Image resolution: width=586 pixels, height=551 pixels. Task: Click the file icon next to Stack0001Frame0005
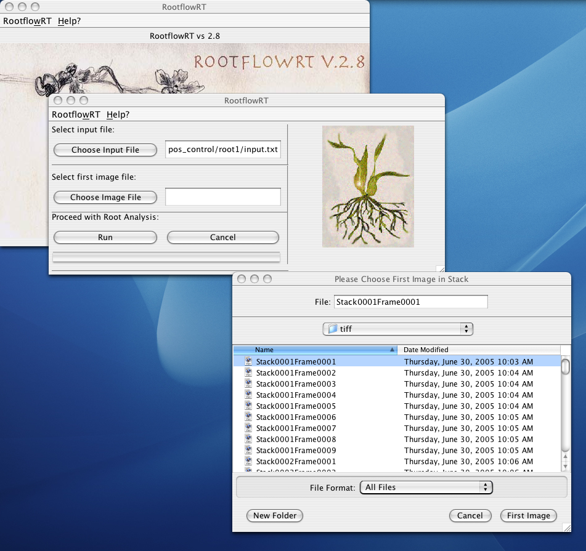pos(248,406)
